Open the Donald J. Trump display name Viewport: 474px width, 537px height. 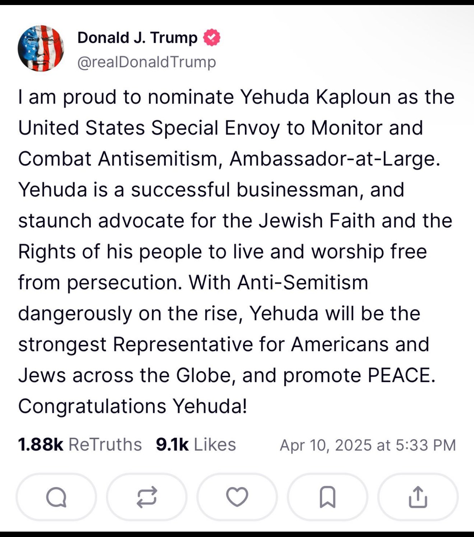[138, 37]
